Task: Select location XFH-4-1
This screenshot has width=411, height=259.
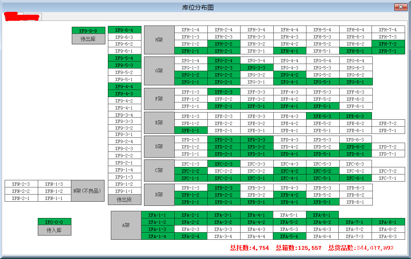Action: [290, 51]
